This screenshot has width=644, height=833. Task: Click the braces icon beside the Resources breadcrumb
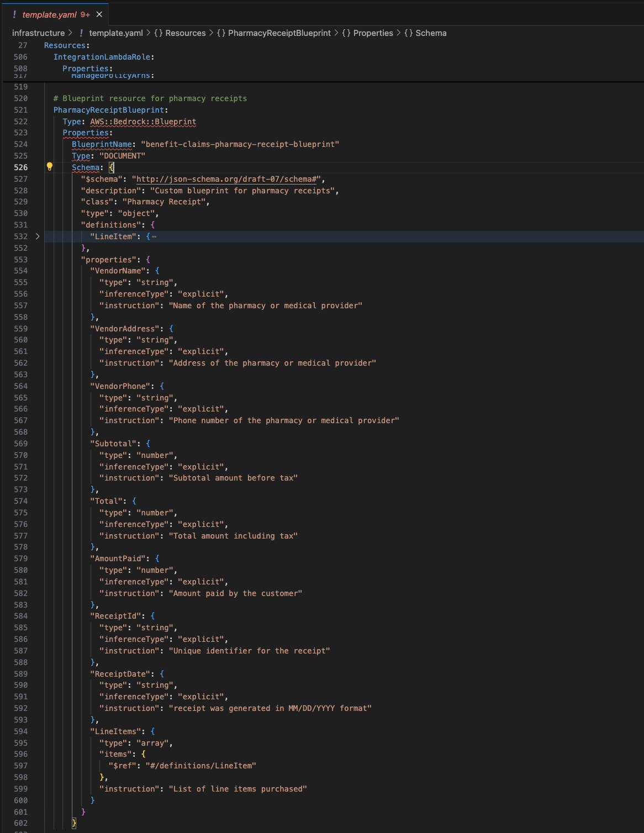point(158,33)
